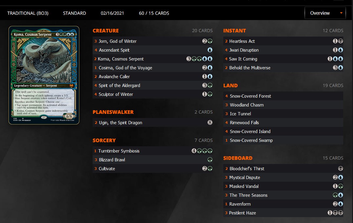This screenshot has width=353, height=223.
Task: Select Snow-Covered Island land
Action: [x=283, y=131]
